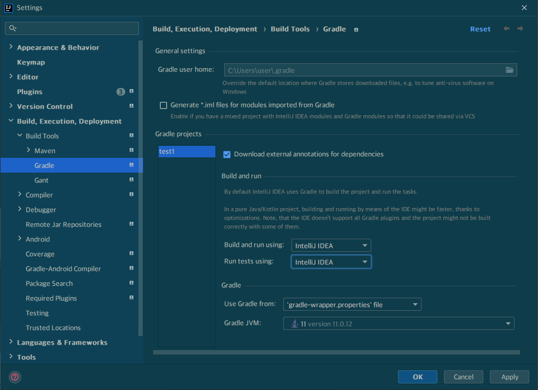
Task: Open the Gradle JVM dropdown
Action: tap(399, 323)
